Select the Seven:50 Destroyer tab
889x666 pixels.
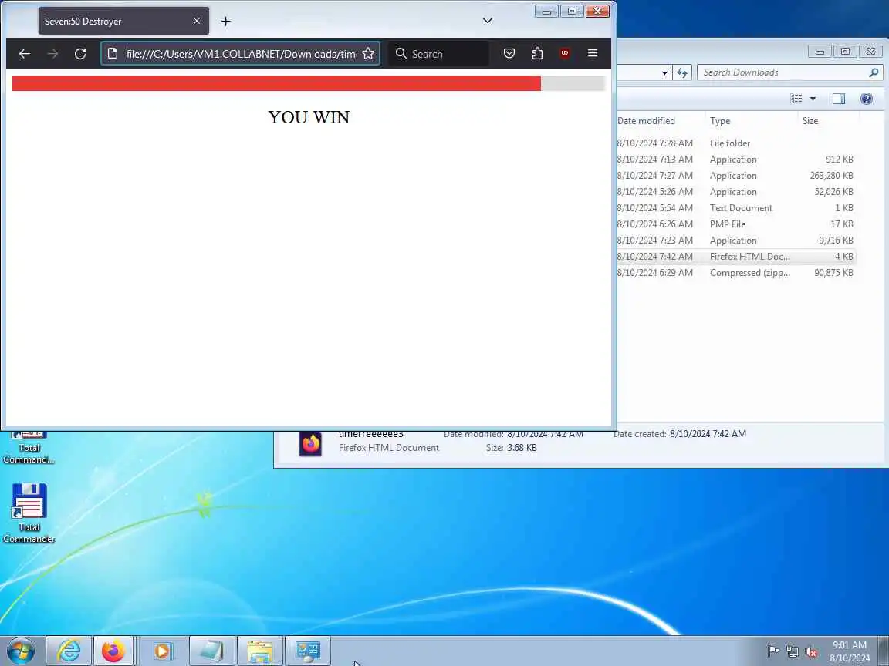point(123,21)
